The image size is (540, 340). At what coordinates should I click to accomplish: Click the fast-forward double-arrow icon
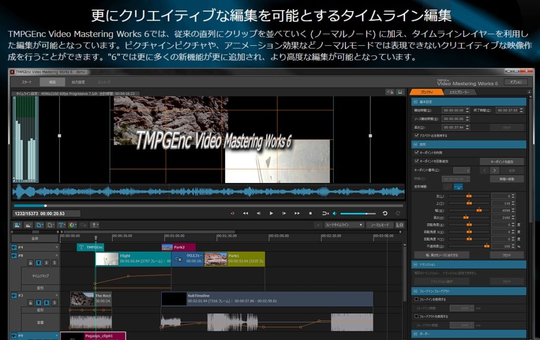click(297, 213)
